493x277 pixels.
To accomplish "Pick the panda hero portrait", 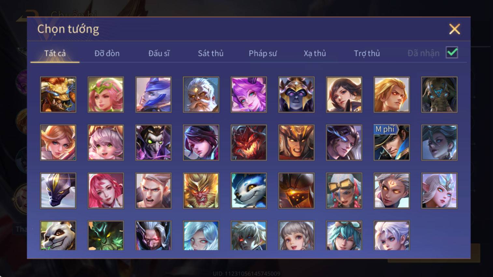I will (x=58, y=235).
